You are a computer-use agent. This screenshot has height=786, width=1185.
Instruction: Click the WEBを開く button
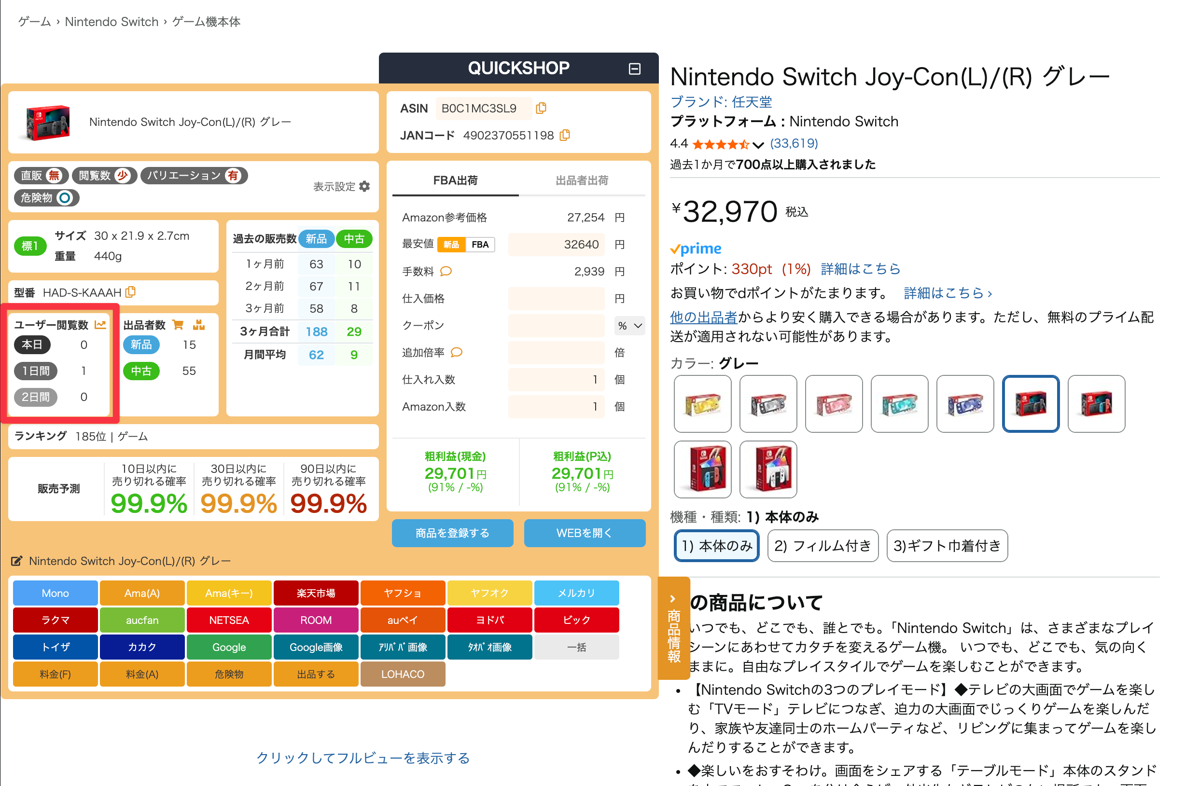[x=584, y=533]
